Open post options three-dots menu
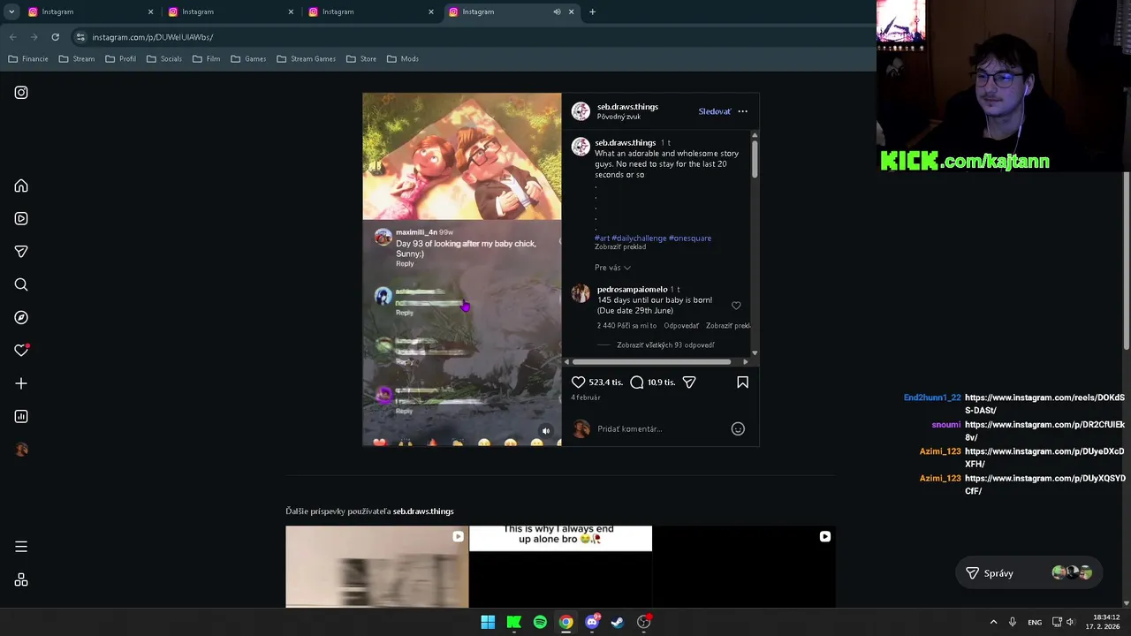The height and width of the screenshot is (636, 1131). coord(742,111)
